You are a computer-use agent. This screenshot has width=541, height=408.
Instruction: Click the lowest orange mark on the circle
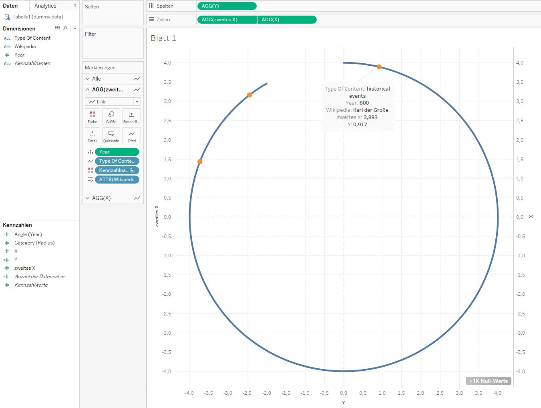tap(200, 162)
